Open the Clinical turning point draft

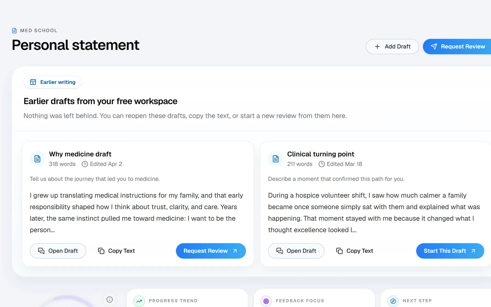click(296, 251)
